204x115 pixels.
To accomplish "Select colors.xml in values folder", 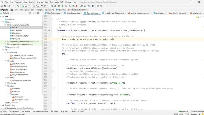I will (x=16, y=89).
